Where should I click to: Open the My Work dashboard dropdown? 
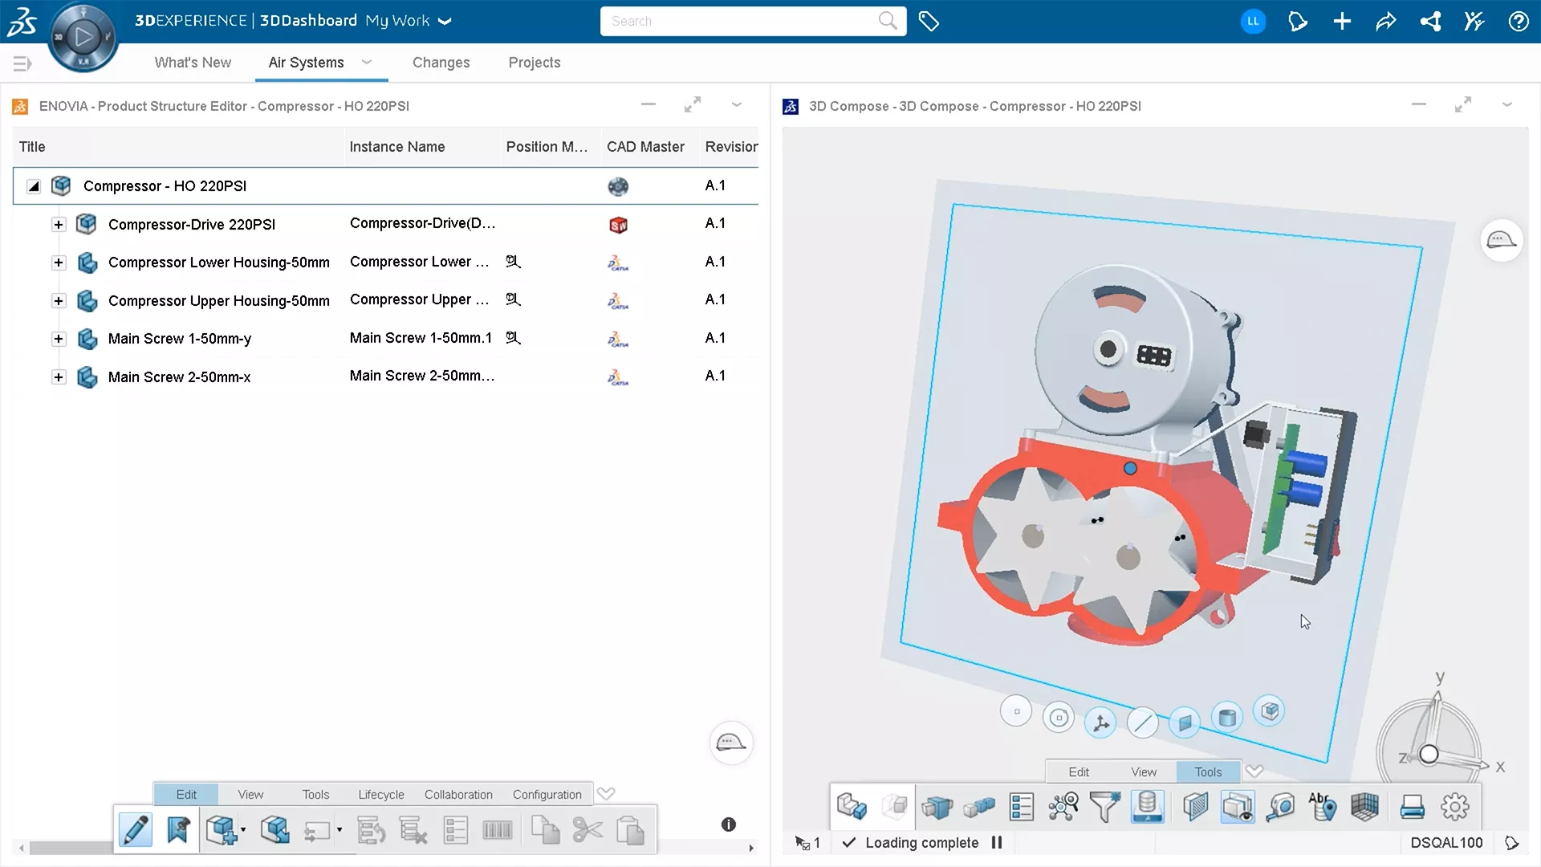(445, 22)
